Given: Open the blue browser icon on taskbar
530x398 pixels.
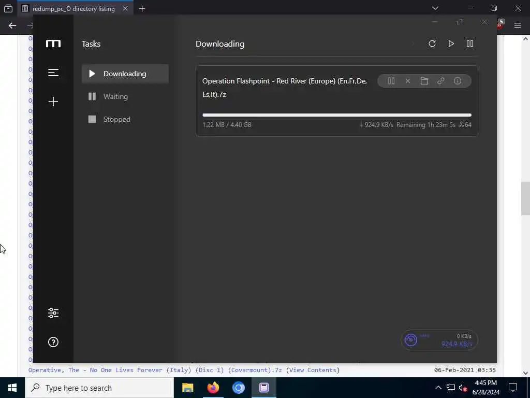Looking at the screenshot, I should click(x=238, y=388).
